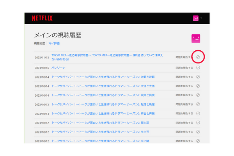Report a problem for the 再会と再開 episode

click(184, 113)
